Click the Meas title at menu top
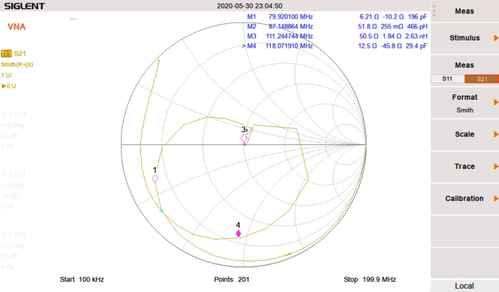This screenshot has width=499, height=292. tap(464, 11)
